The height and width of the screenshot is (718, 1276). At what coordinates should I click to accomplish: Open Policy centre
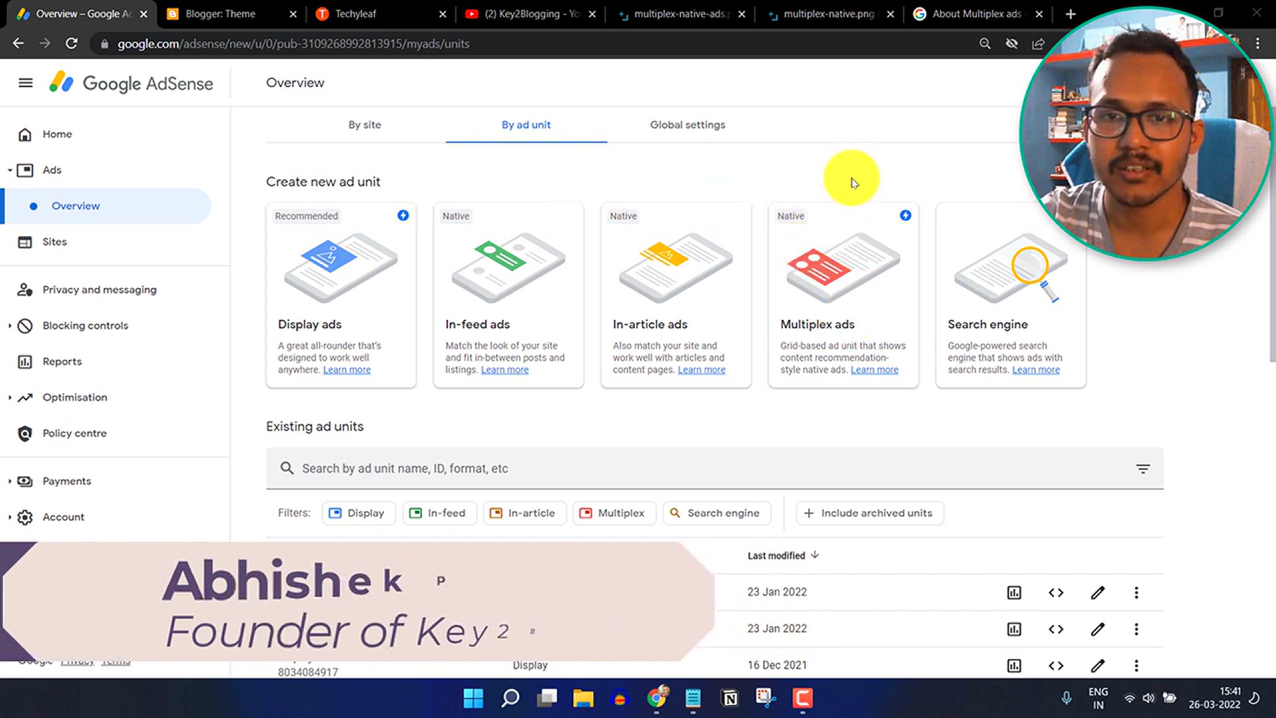74,433
